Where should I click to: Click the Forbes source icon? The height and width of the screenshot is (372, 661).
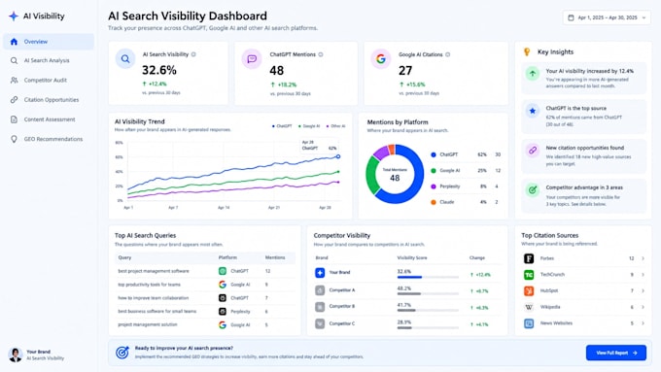(x=529, y=258)
